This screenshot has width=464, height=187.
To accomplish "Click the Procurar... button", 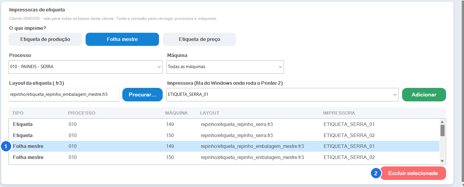I will (x=142, y=95).
